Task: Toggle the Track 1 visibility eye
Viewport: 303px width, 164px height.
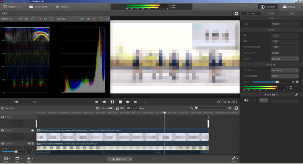Action: (3, 117)
